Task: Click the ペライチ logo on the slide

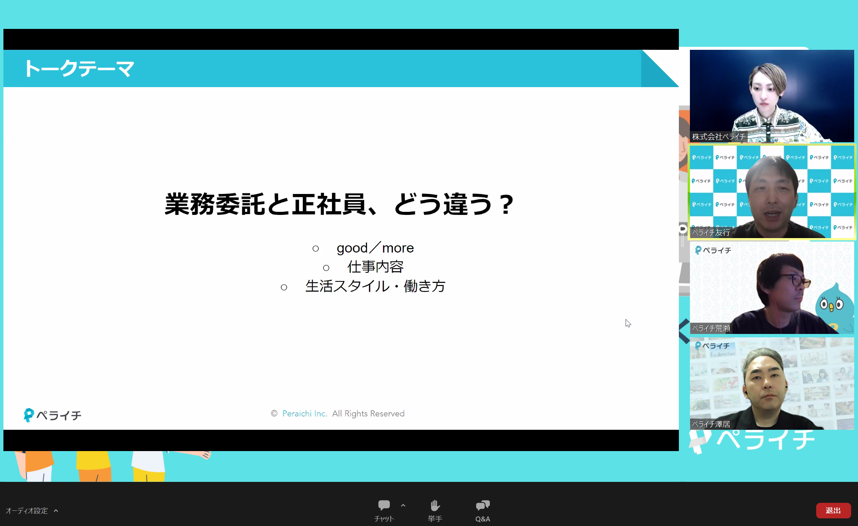Action: (x=52, y=415)
